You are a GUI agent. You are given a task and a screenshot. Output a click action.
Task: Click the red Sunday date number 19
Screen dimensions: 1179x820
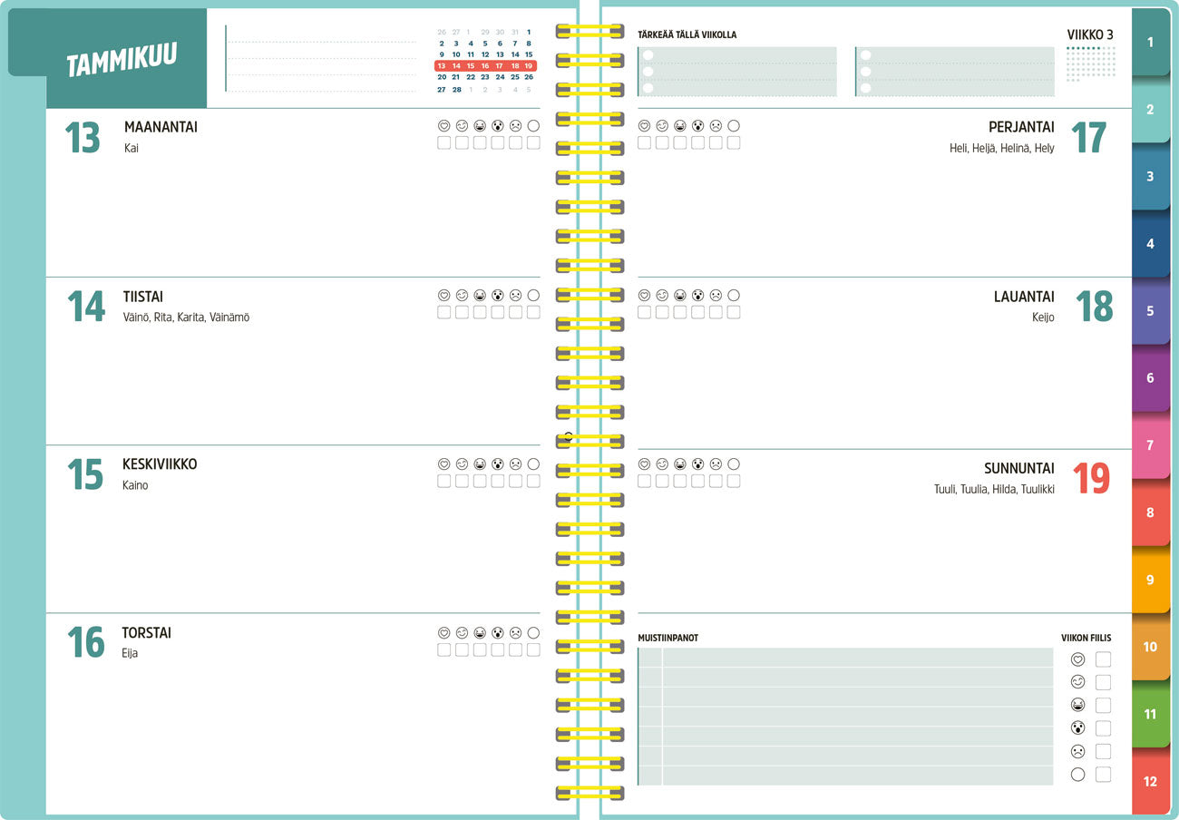(x=1091, y=479)
